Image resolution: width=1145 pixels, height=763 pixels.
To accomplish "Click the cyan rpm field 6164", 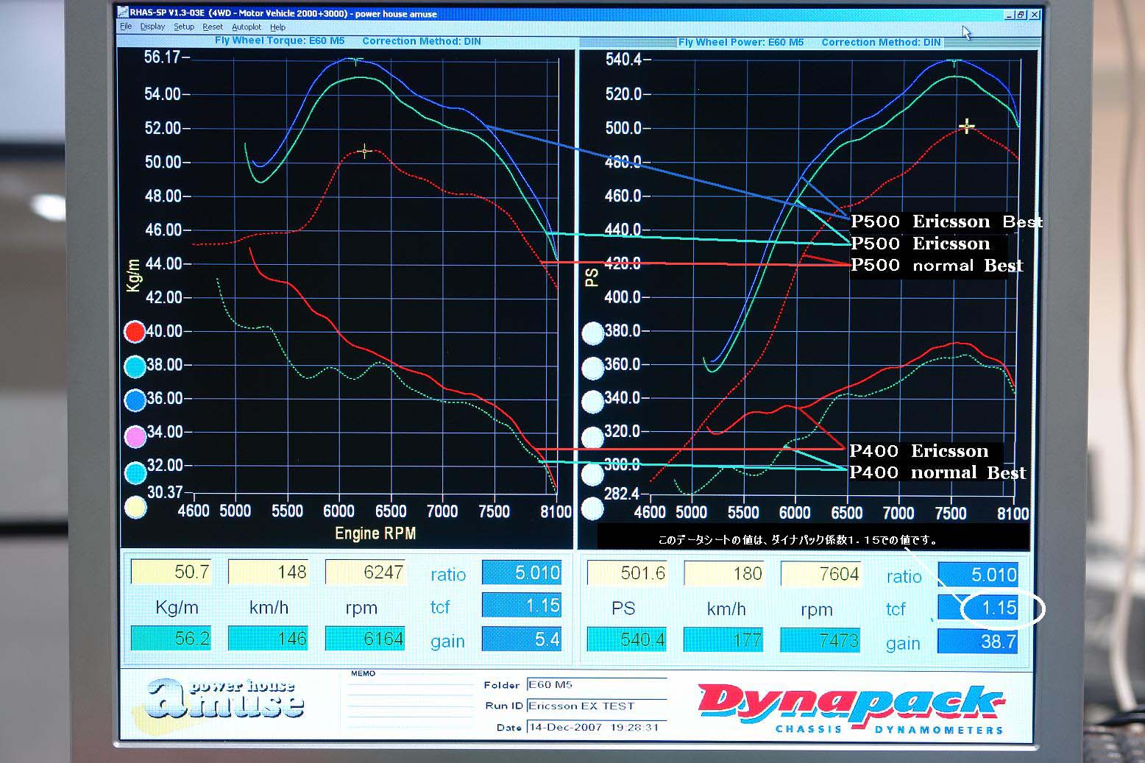I will click(x=365, y=638).
